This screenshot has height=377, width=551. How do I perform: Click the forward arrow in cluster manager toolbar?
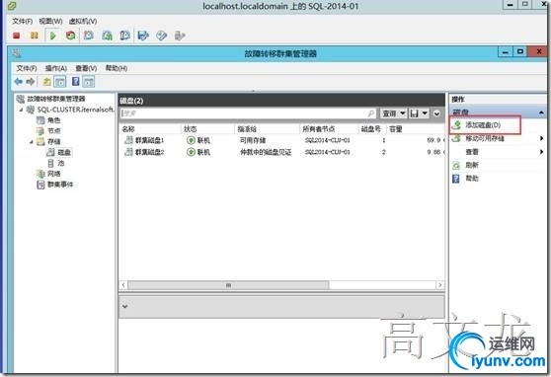31,82
